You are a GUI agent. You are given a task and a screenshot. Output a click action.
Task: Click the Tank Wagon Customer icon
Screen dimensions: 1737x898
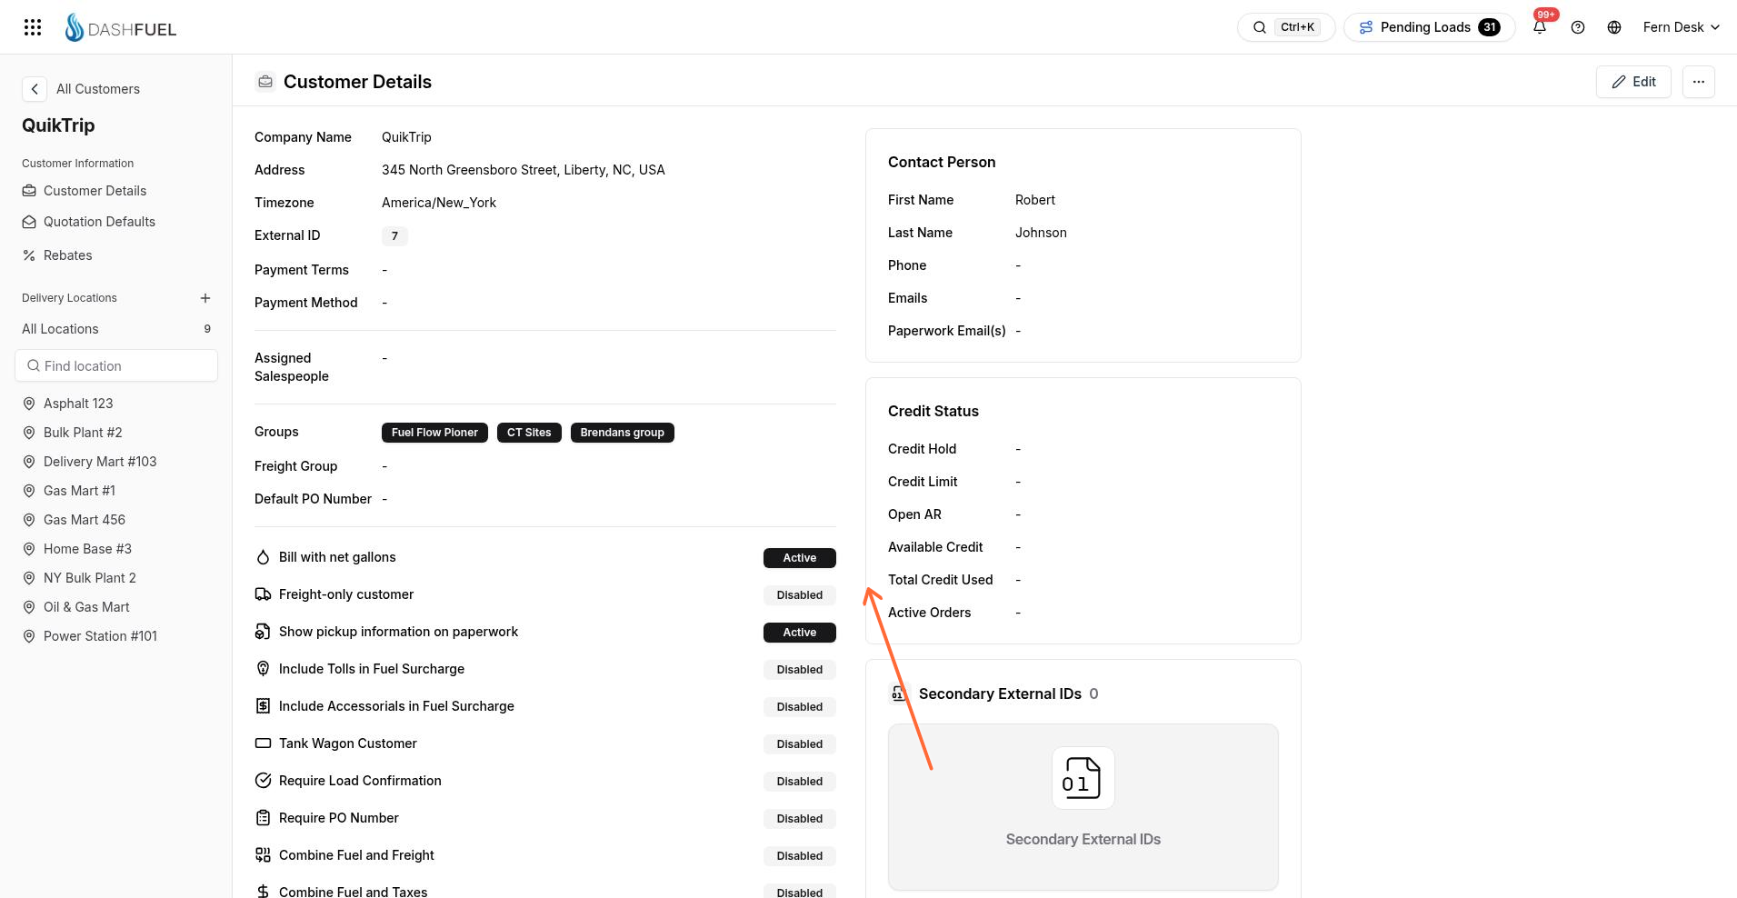point(263,743)
